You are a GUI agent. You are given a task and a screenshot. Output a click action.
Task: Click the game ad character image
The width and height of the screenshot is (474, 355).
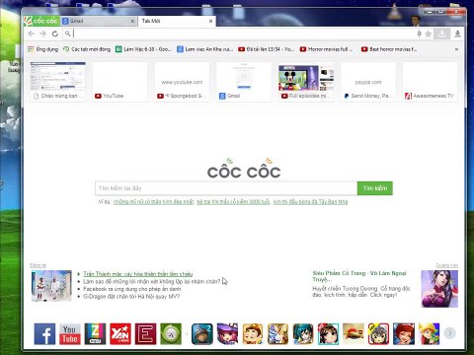439,289
